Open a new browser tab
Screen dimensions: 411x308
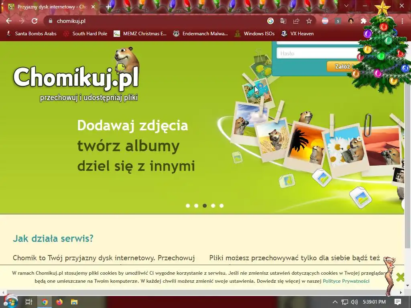[108, 7]
